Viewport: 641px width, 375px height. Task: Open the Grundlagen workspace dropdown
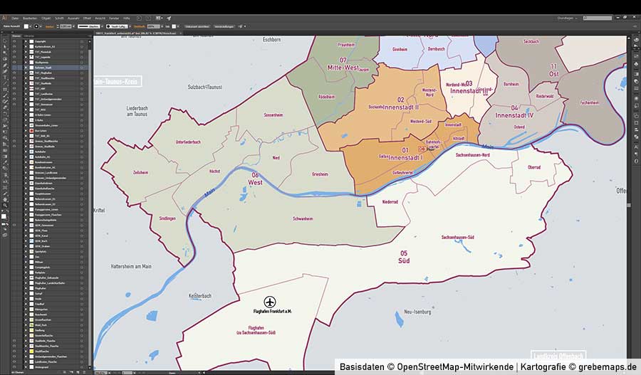click(567, 18)
